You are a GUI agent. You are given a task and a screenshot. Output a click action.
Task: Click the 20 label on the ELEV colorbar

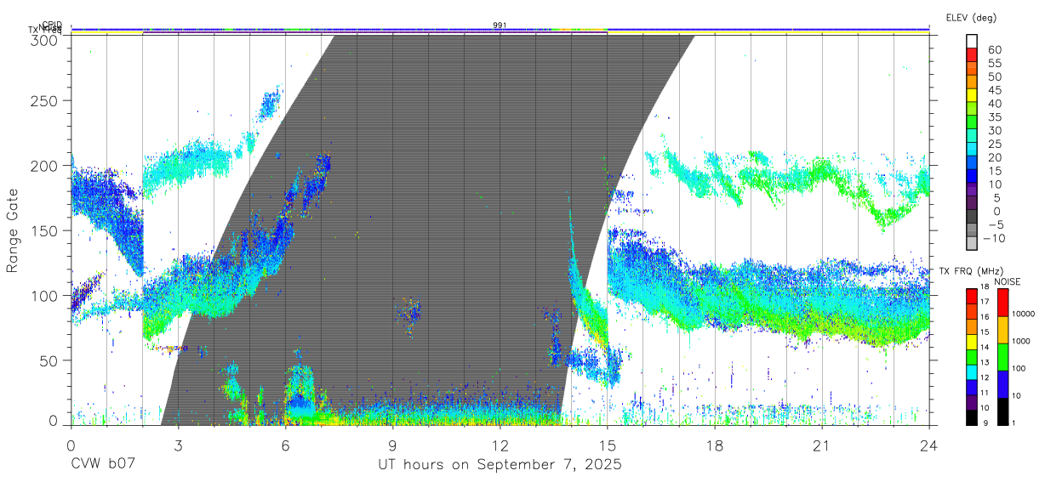pyautogui.click(x=994, y=158)
